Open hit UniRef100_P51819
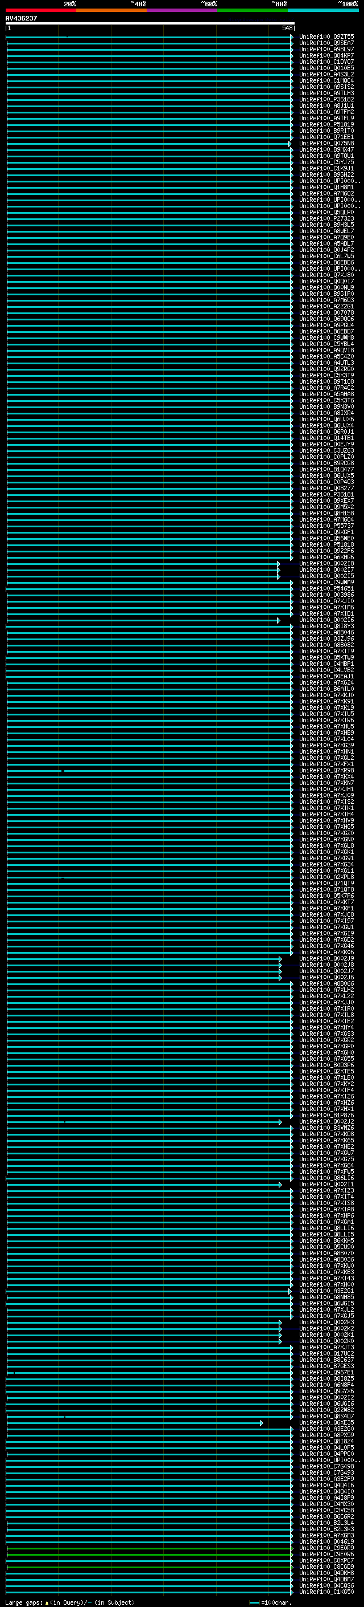 [x=326, y=125]
